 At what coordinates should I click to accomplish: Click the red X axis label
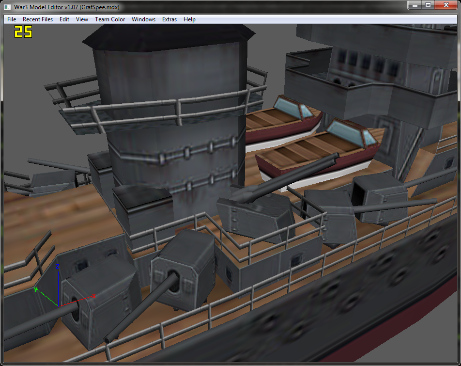pyautogui.click(x=94, y=296)
